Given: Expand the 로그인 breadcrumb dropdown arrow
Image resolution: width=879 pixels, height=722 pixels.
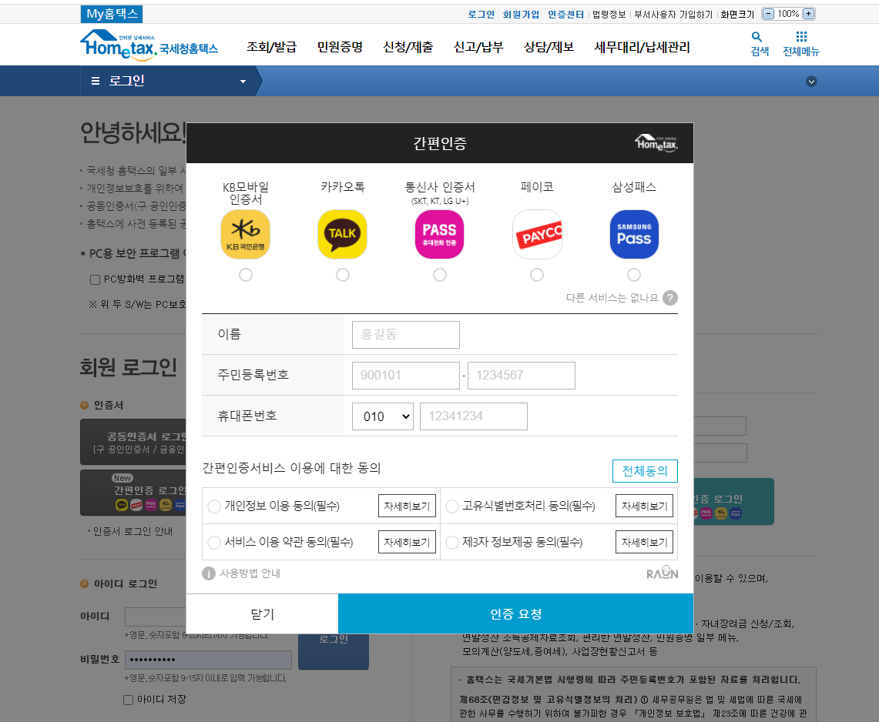Looking at the screenshot, I should 243,82.
